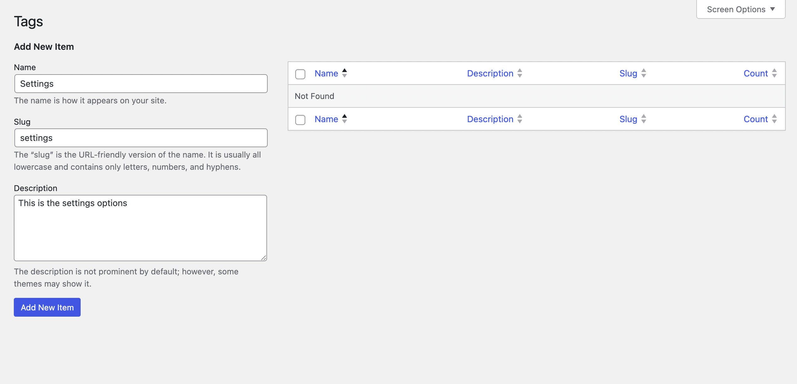Click the 'Add New Item' section heading
797x384 pixels.
(44, 47)
